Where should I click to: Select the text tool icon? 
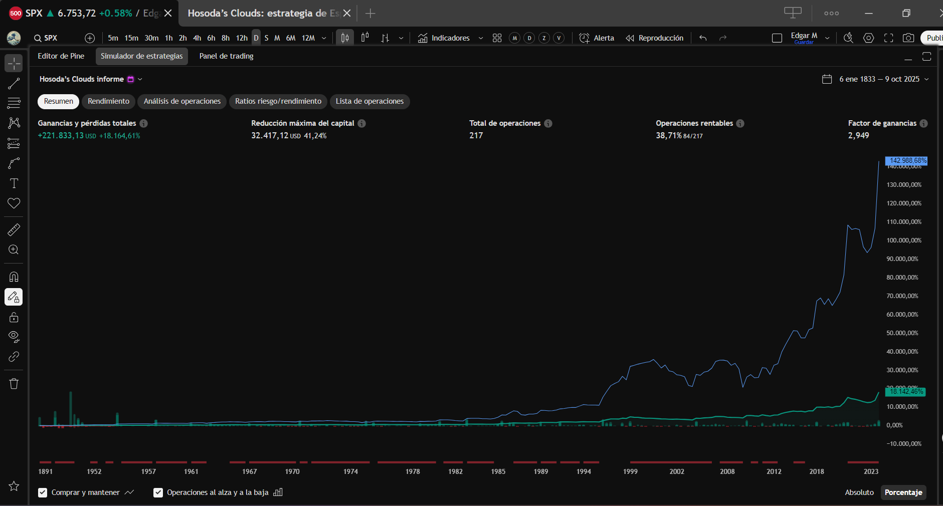(14, 183)
